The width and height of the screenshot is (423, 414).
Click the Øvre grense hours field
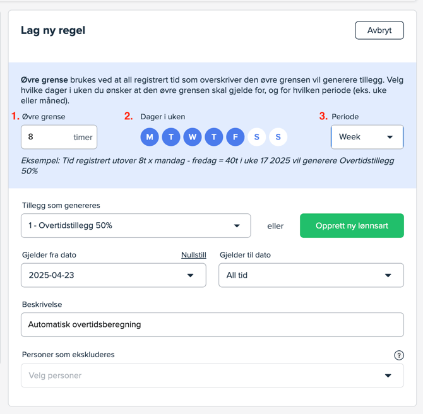[x=47, y=137]
